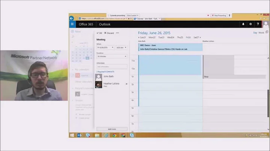Click the browser back arrow button

click(72, 18)
